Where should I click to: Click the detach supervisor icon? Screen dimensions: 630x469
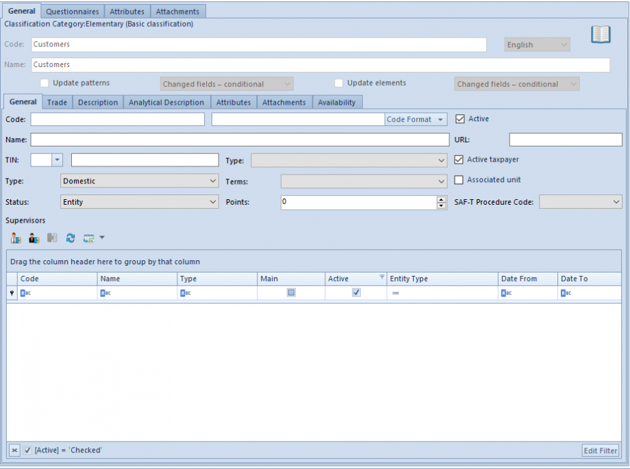(52, 238)
